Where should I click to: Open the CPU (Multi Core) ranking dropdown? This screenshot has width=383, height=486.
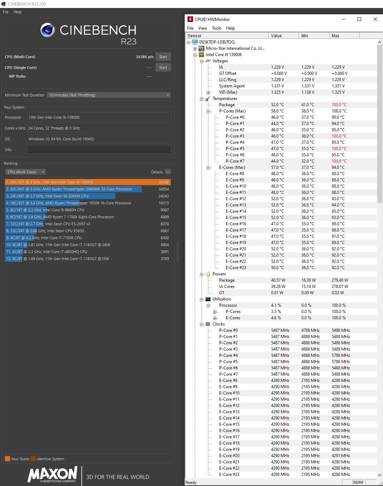tap(26, 172)
